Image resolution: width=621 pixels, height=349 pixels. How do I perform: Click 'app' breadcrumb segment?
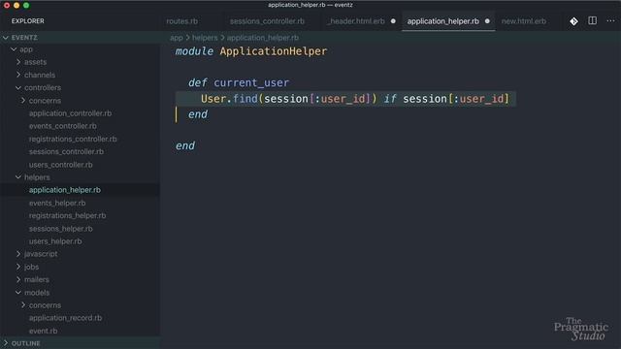tap(177, 38)
